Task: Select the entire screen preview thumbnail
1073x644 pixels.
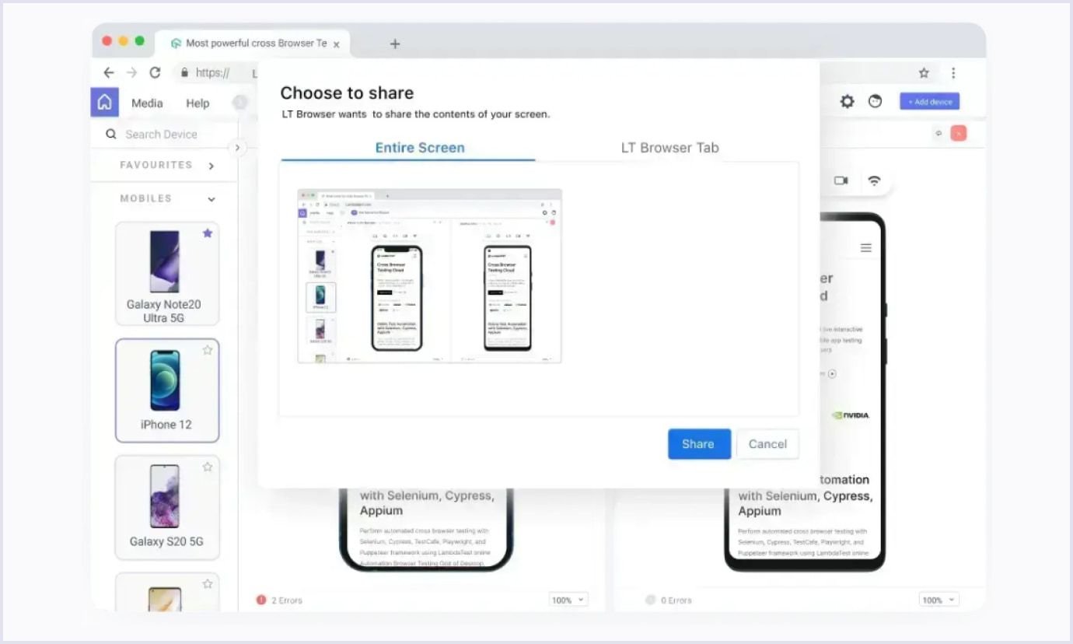Action: click(429, 275)
